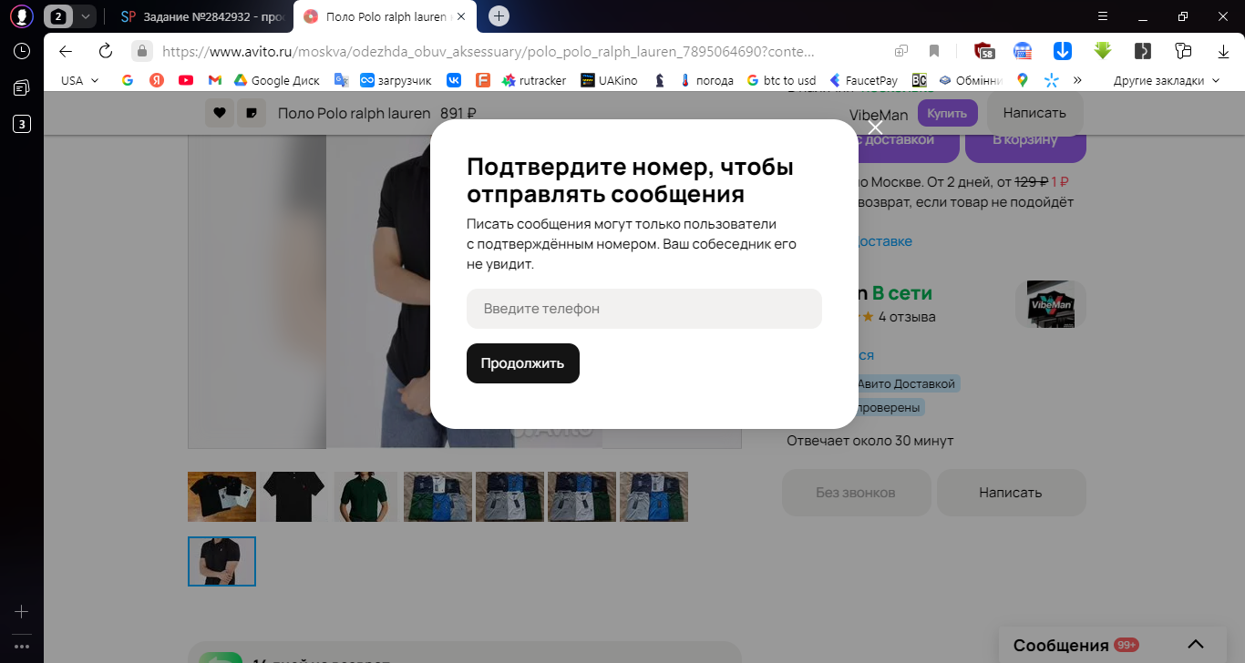This screenshot has height=663, width=1245.
Task: Open the Yandex bookmark icon
Action: 157,80
